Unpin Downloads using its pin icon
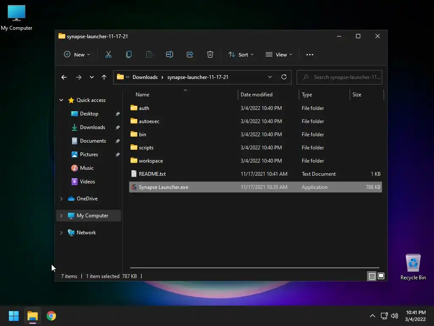434x326 pixels. coord(117,127)
